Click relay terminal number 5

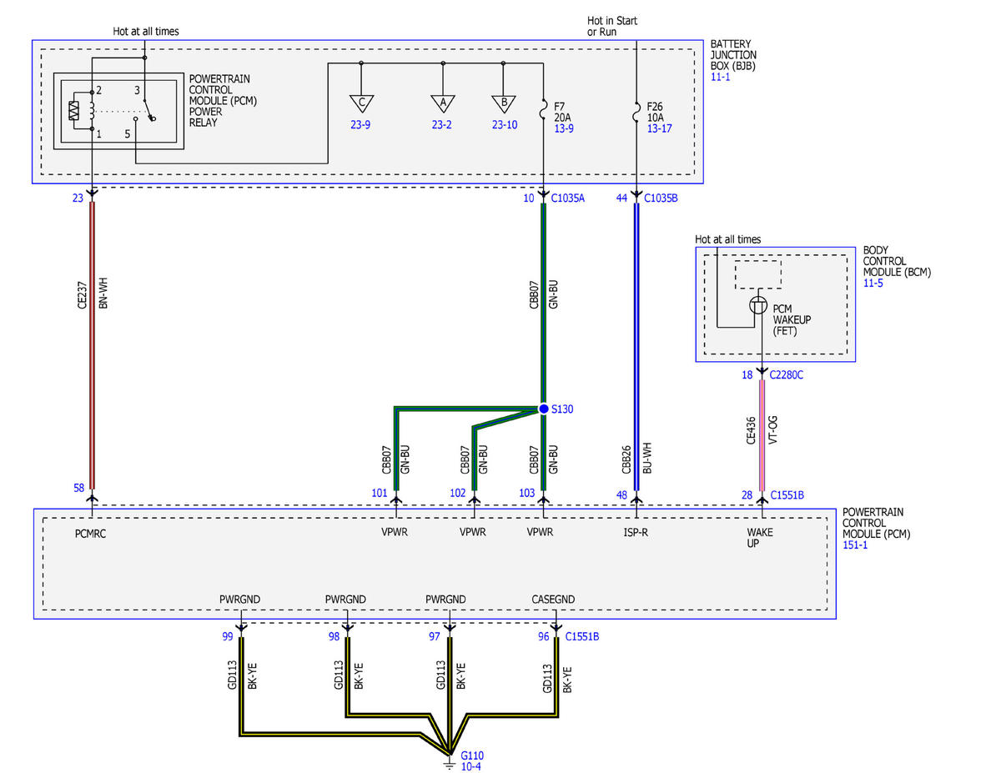tap(128, 133)
